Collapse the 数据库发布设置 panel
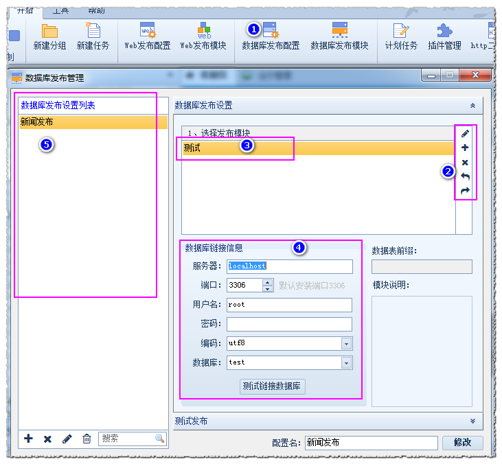502x464 pixels. click(472, 106)
